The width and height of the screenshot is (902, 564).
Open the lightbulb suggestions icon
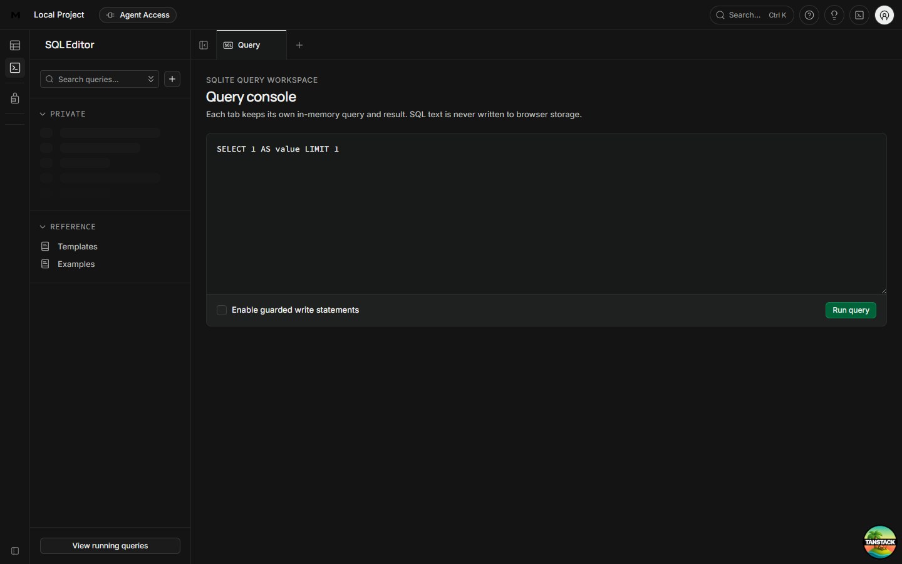coord(834,15)
